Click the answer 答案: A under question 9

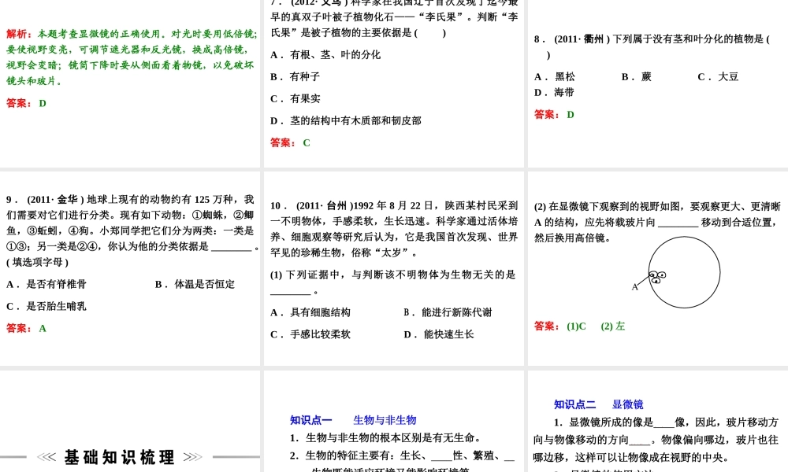click(x=26, y=329)
